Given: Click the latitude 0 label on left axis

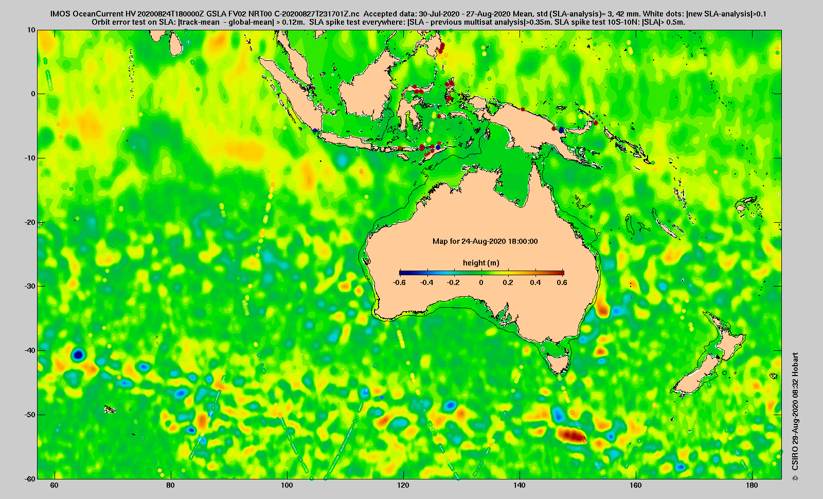Looking at the screenshot, I should pyautogui.click(x=33, y=94).
